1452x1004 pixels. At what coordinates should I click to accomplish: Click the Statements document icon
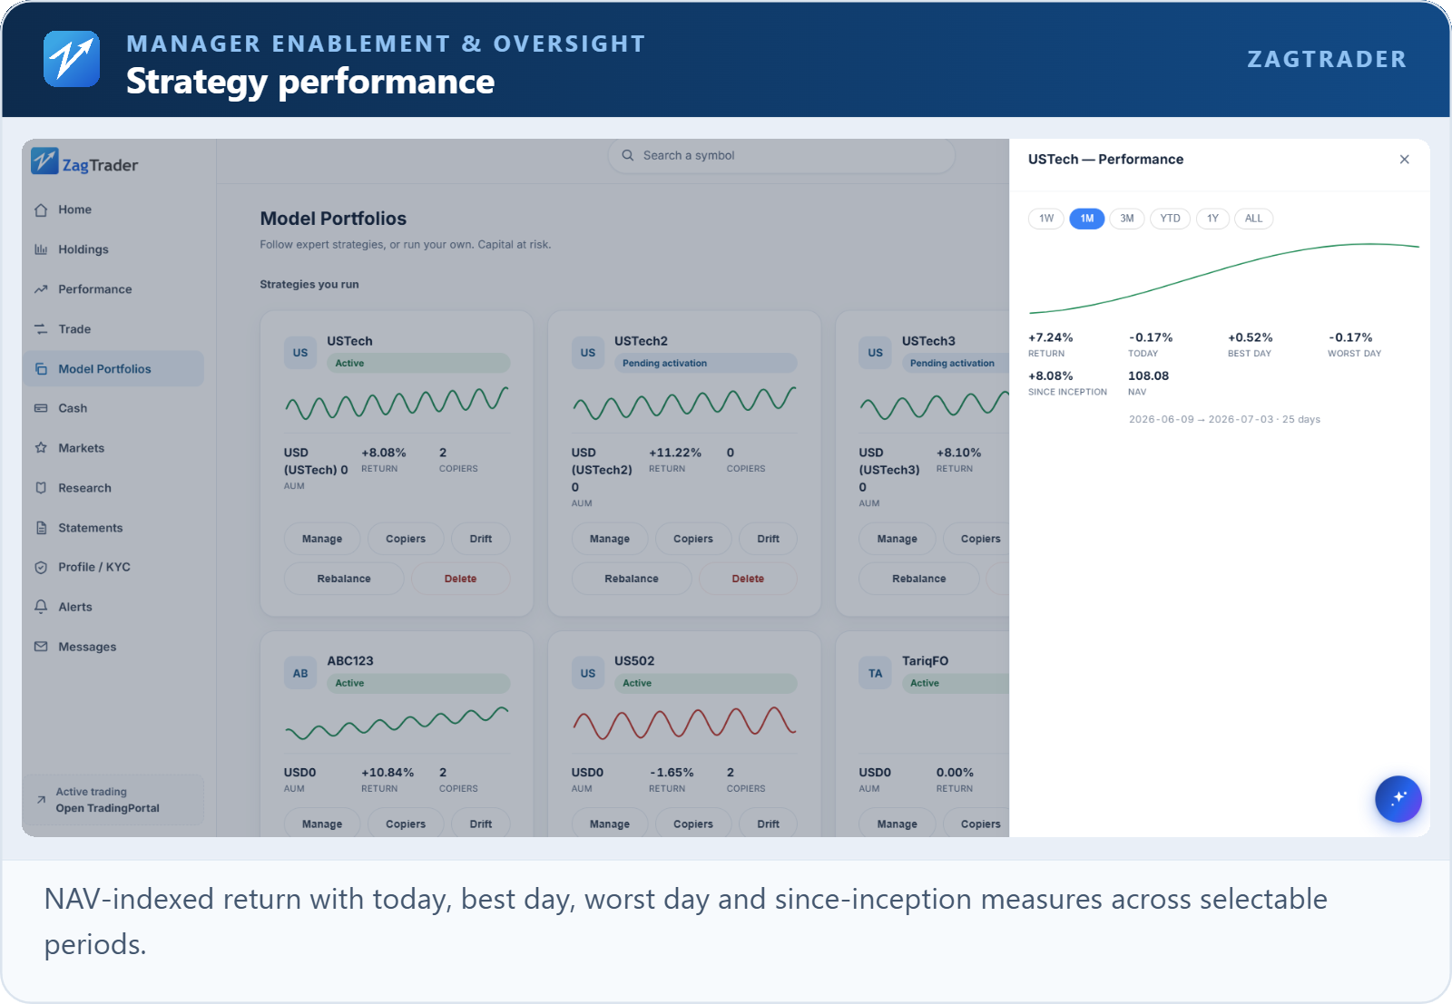[x=41, y=528]
